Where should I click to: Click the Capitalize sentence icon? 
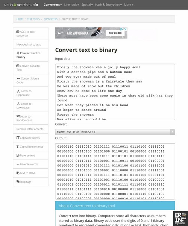(18, 147)
